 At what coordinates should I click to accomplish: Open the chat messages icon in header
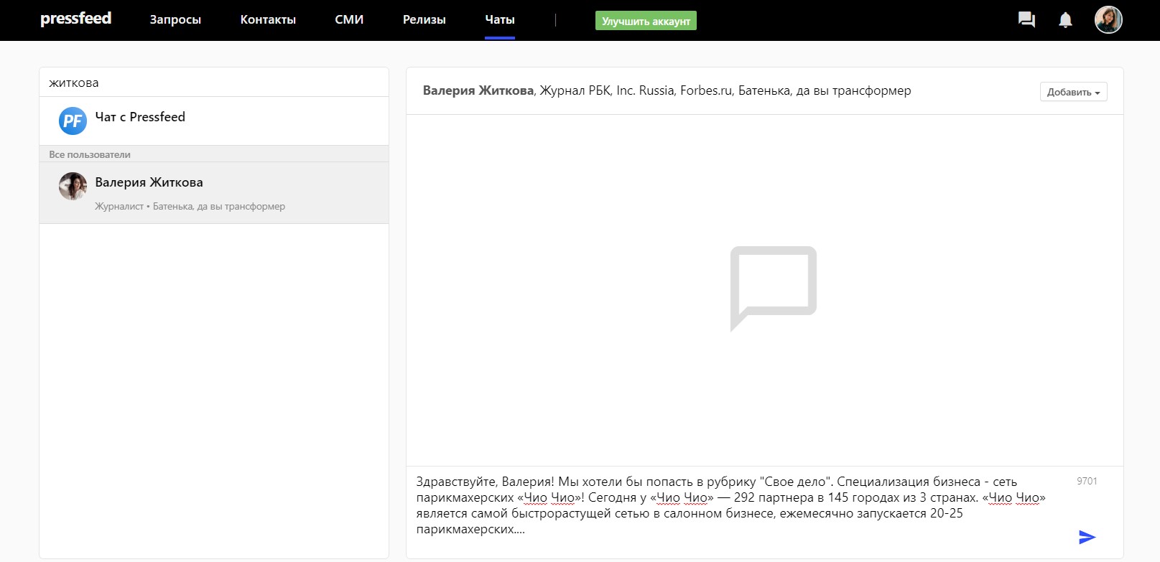[1026, 20]
